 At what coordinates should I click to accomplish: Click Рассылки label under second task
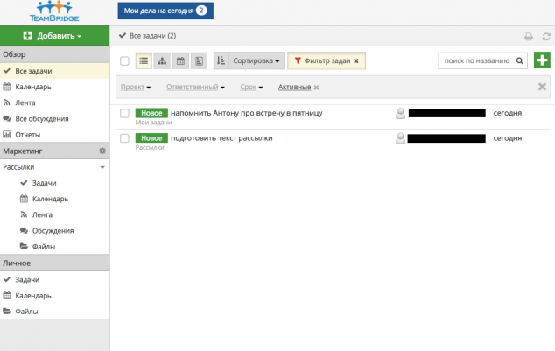(x=150, y=147)
